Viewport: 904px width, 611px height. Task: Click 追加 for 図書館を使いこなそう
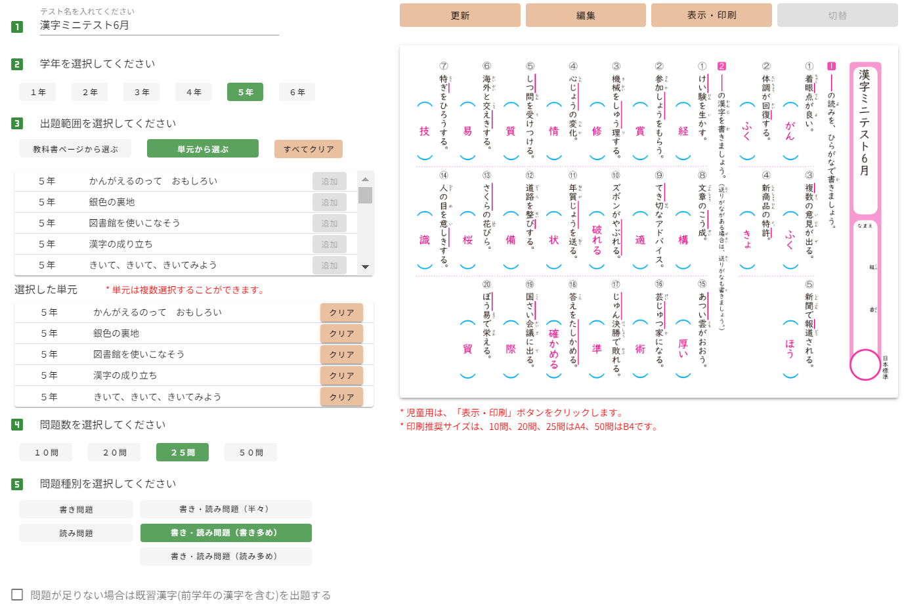[330, 223]
